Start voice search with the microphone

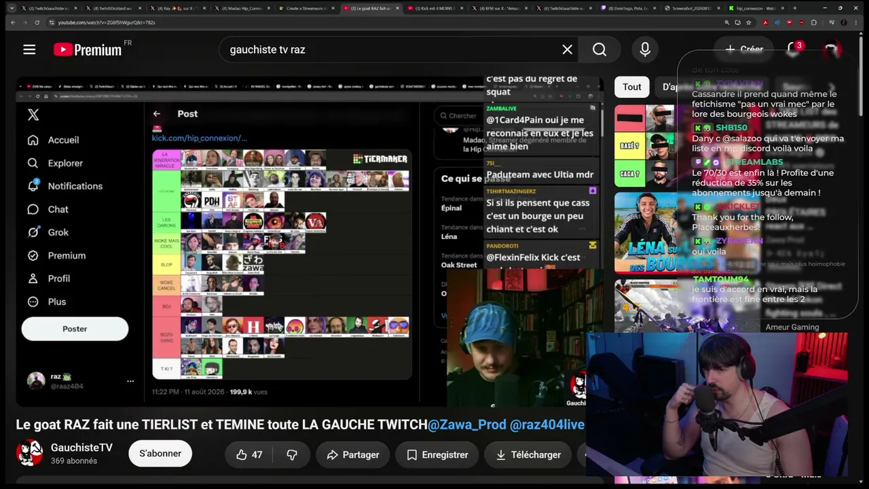pyautogui.click(x=645, y=50)
